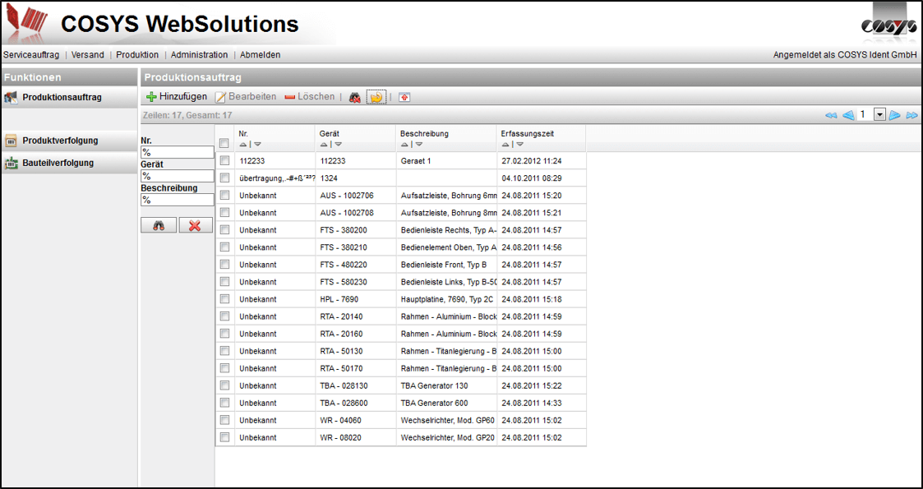Check the row for Geraet 1
Screen dimensions: 923x489
(x=224, y=160)
